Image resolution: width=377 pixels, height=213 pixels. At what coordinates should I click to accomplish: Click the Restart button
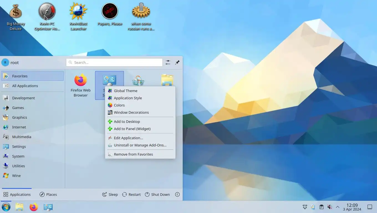tap(132, 194)
